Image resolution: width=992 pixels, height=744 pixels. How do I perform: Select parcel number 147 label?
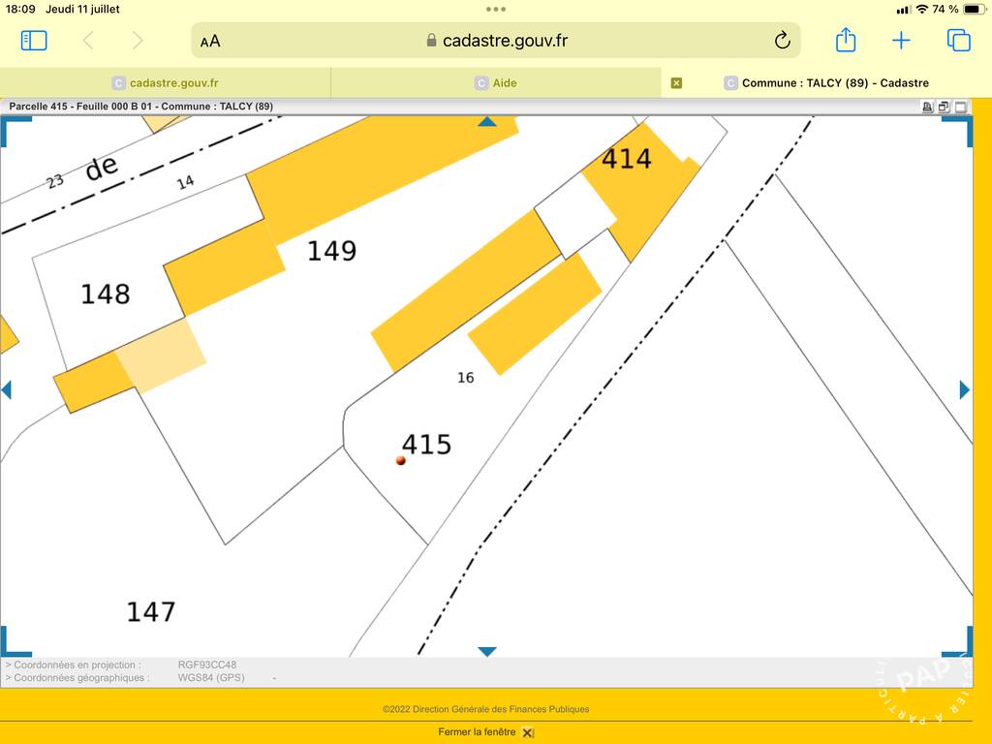(150, 612)
